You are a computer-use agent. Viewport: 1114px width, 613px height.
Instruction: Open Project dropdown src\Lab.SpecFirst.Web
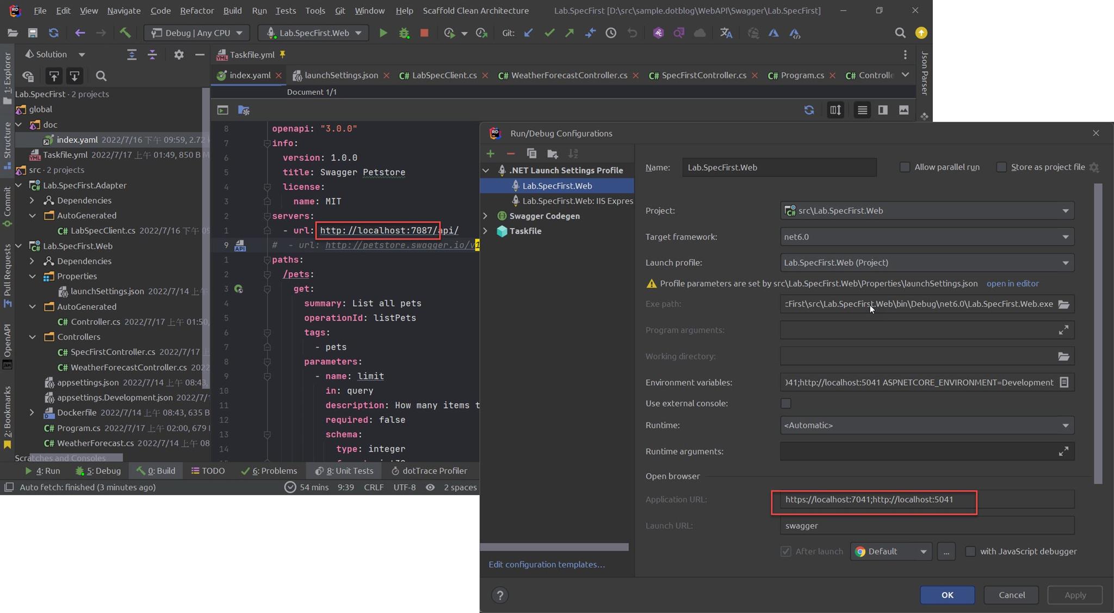(927, 211)
